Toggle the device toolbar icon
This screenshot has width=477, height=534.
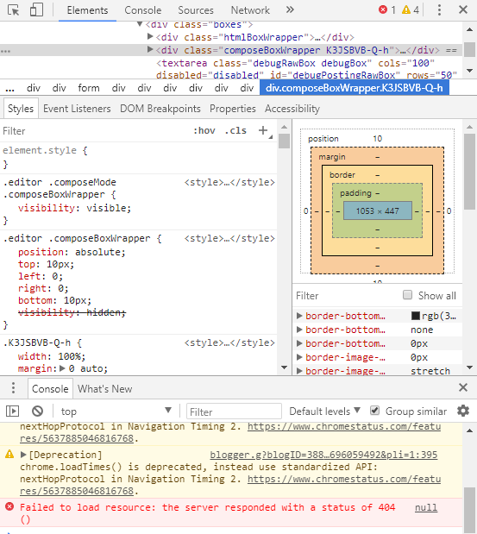(36, 9)
